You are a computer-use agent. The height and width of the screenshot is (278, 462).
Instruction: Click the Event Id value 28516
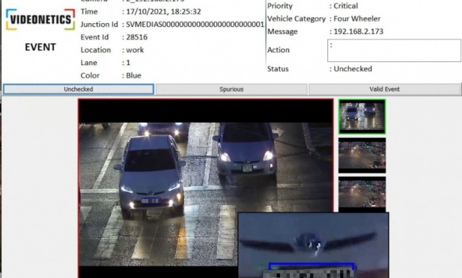[137, 37]
